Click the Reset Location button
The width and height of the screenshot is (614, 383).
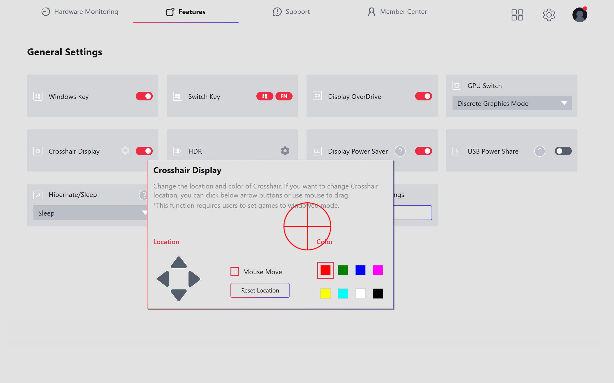coord(260,290)
